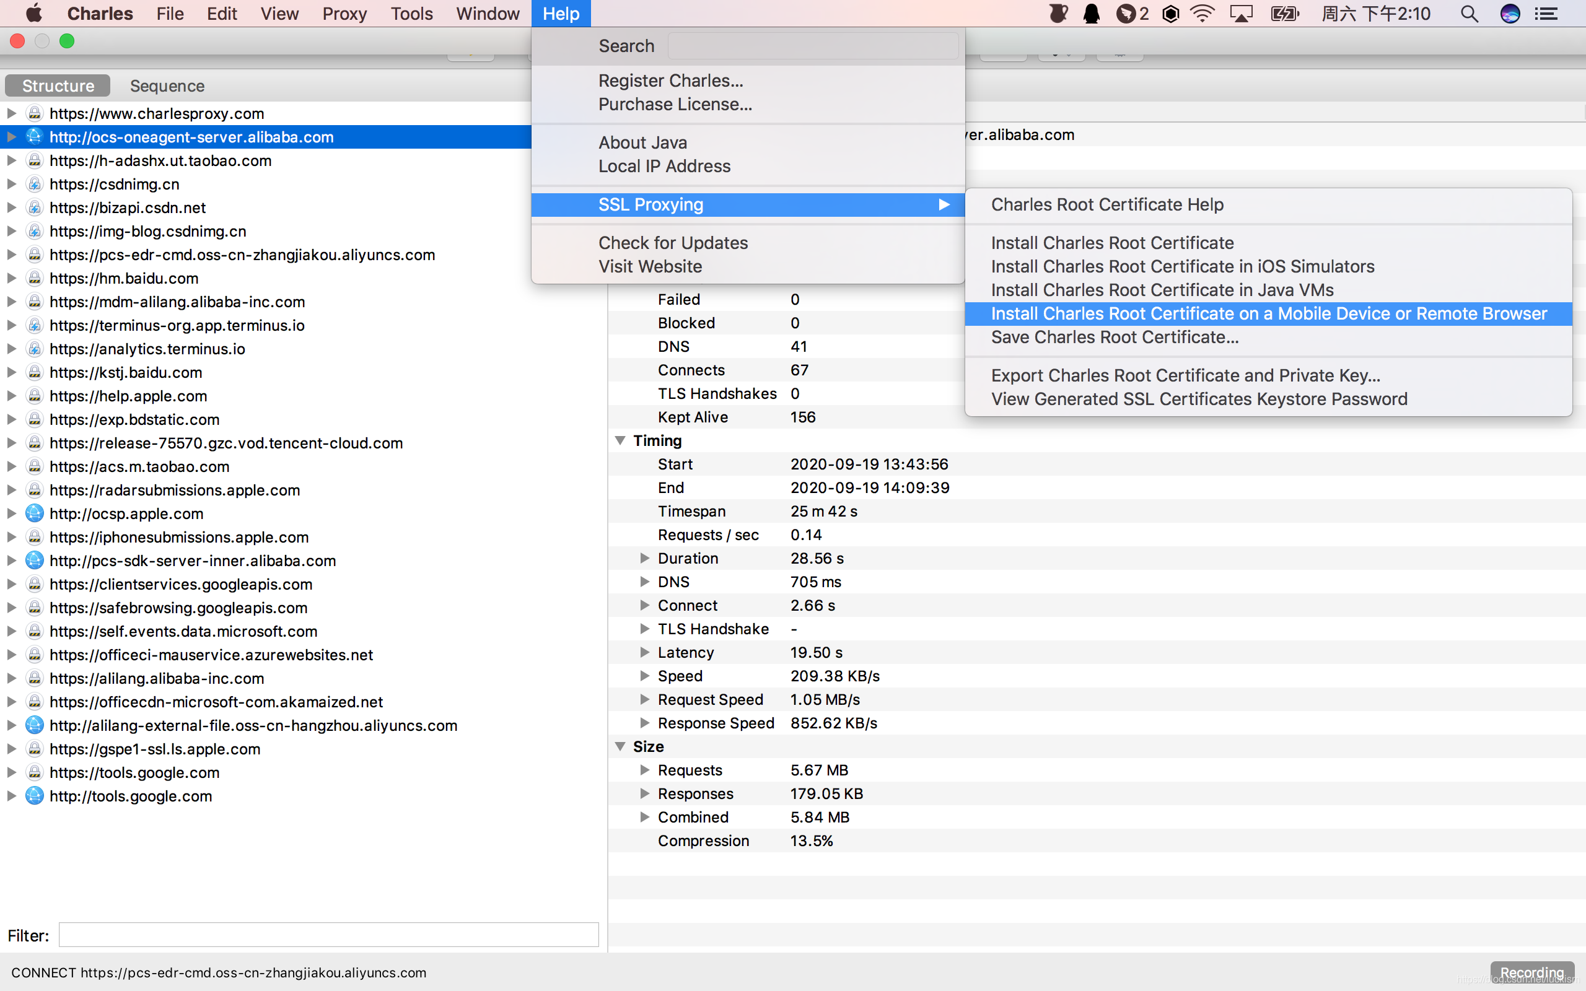The image size is (1586, 991).
Task: Click the lock icon beside https://help.apple.com
Action: click(35, 396)
